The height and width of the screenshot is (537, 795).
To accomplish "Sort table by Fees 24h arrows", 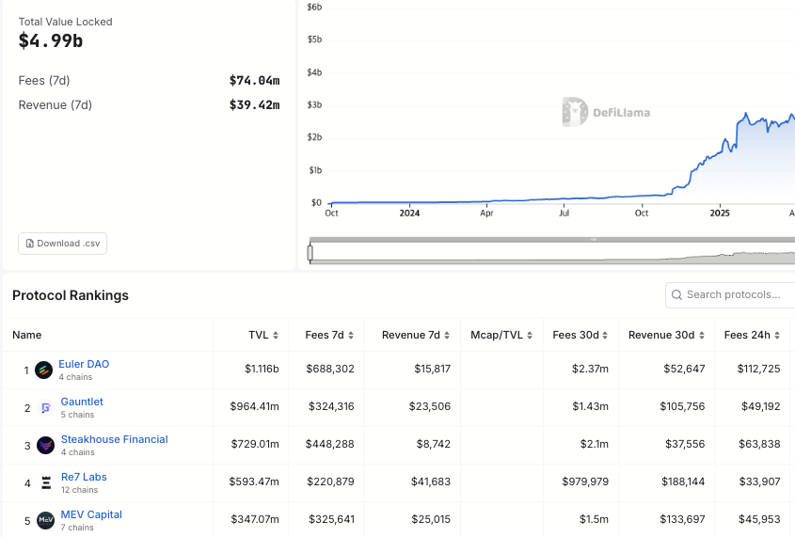I will pos(777,336).
